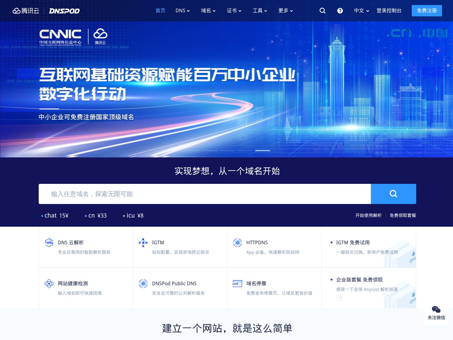Click text 安全且可靠的公共解析服务
The height and width of the screenshot is (340, 453).
pyautogui.click(x=178, y=293)
